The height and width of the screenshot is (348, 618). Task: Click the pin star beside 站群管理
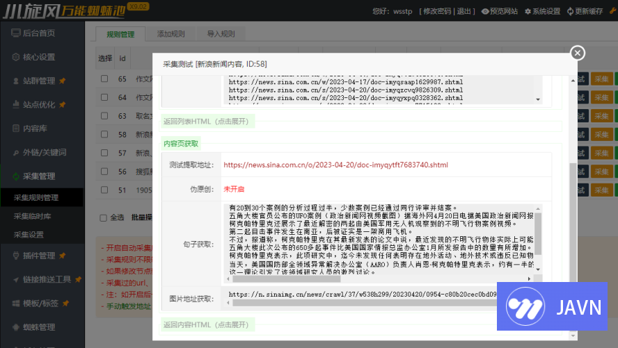tap(62, 81)
